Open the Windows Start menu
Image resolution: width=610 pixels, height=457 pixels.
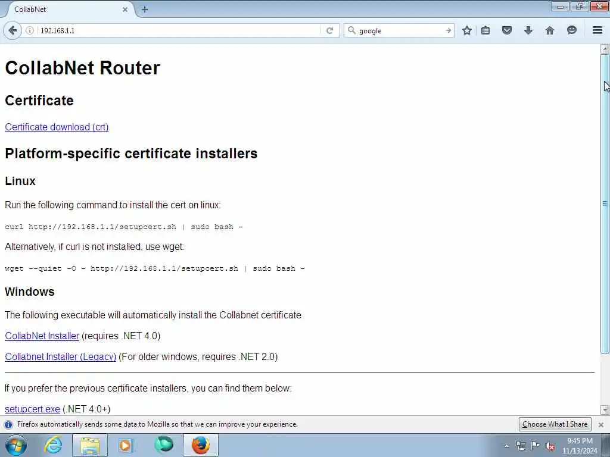coord(16,445)
